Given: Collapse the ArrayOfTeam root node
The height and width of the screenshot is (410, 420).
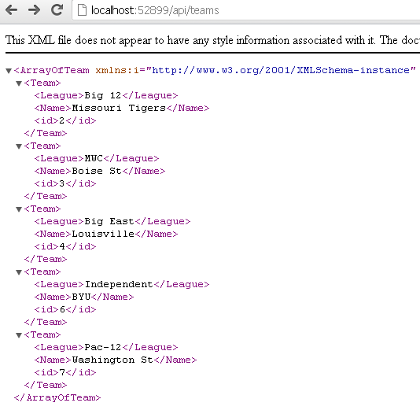Looking at the screenshot, I should click(9, 71).
